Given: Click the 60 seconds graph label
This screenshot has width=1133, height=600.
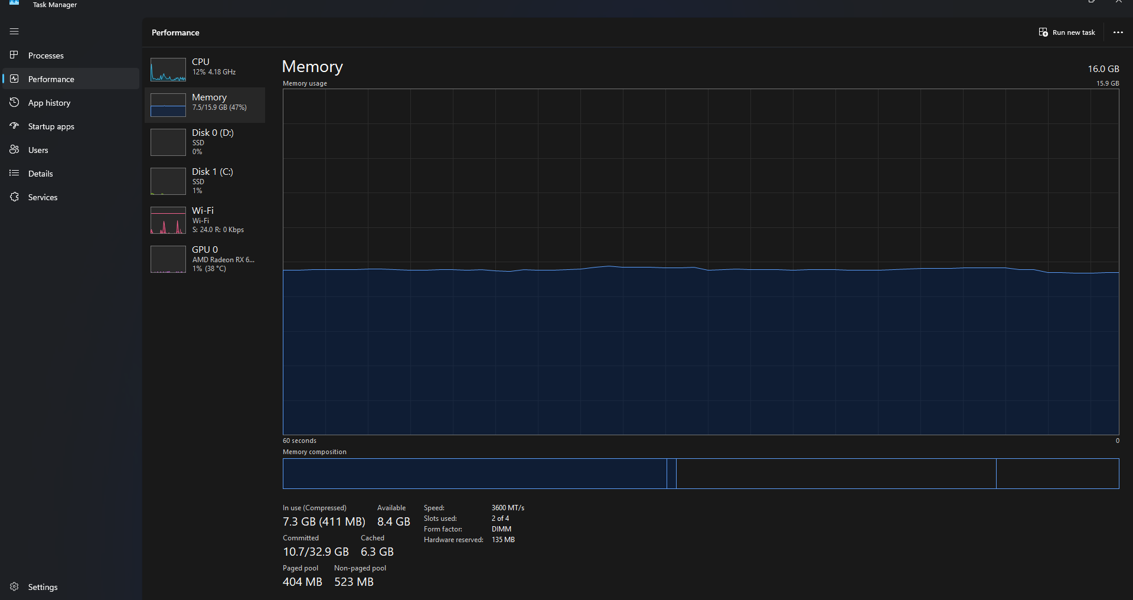Looking at the screenshot, I should tap(299, 441).
